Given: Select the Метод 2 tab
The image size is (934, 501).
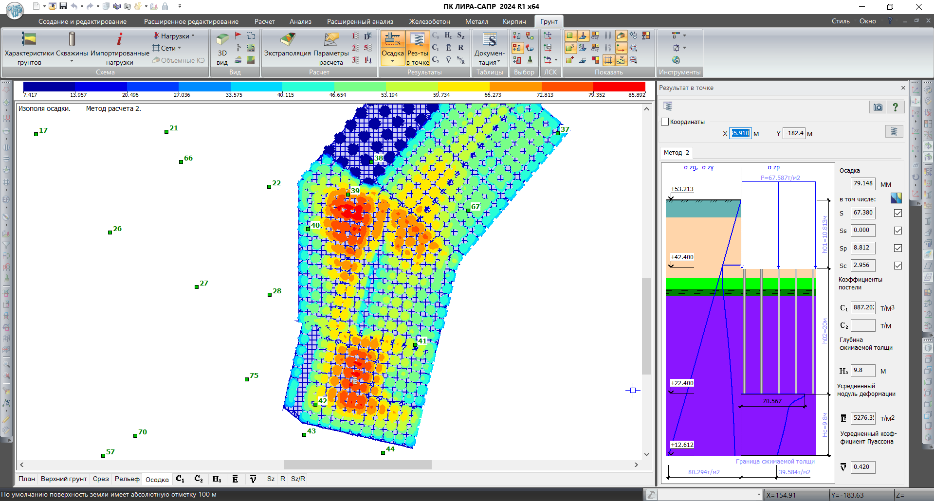Looking at the screenshot, I should coord(676,153).
